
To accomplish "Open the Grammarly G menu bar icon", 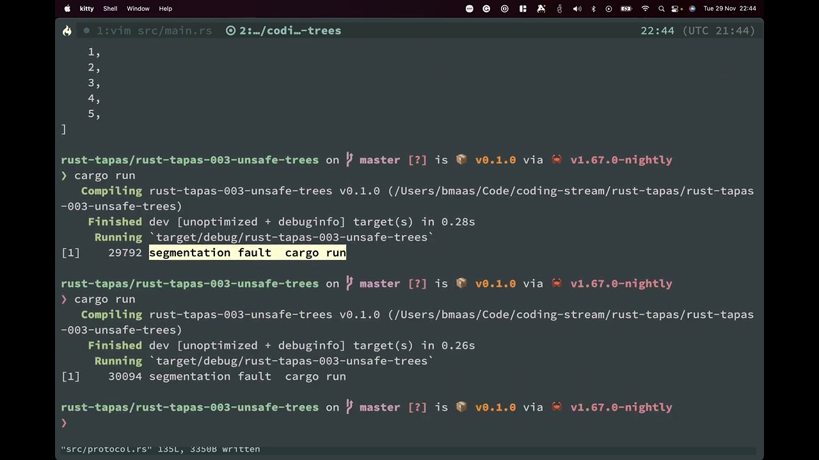I will tap(486, 8).
